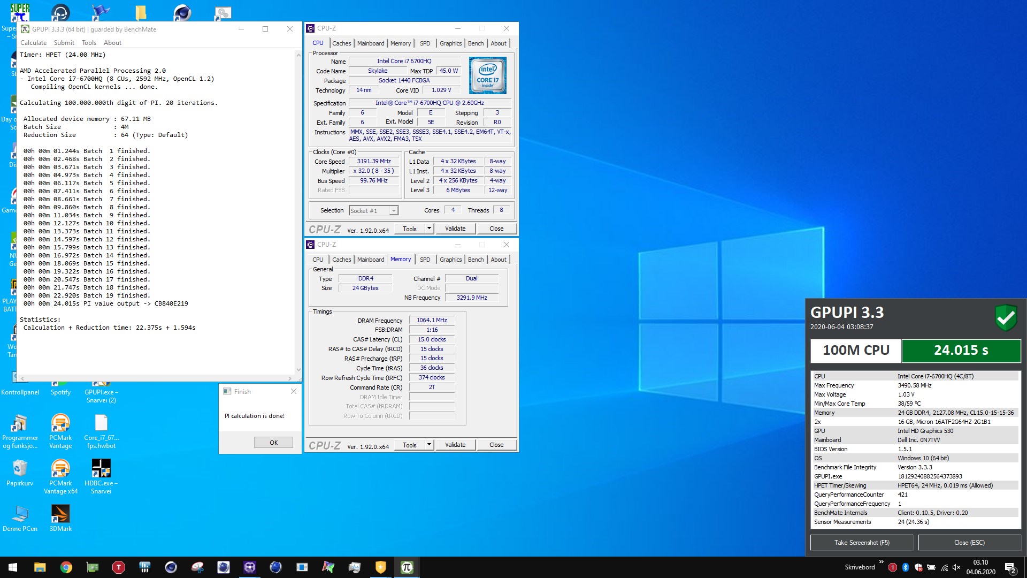The width and height of the screenshot is (1027, 578).
Task: Switch to Caches tab in upper CPU-Z window
Action: point(341,43)
